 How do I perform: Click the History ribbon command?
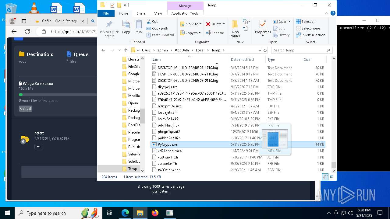[x=281, y=35]
